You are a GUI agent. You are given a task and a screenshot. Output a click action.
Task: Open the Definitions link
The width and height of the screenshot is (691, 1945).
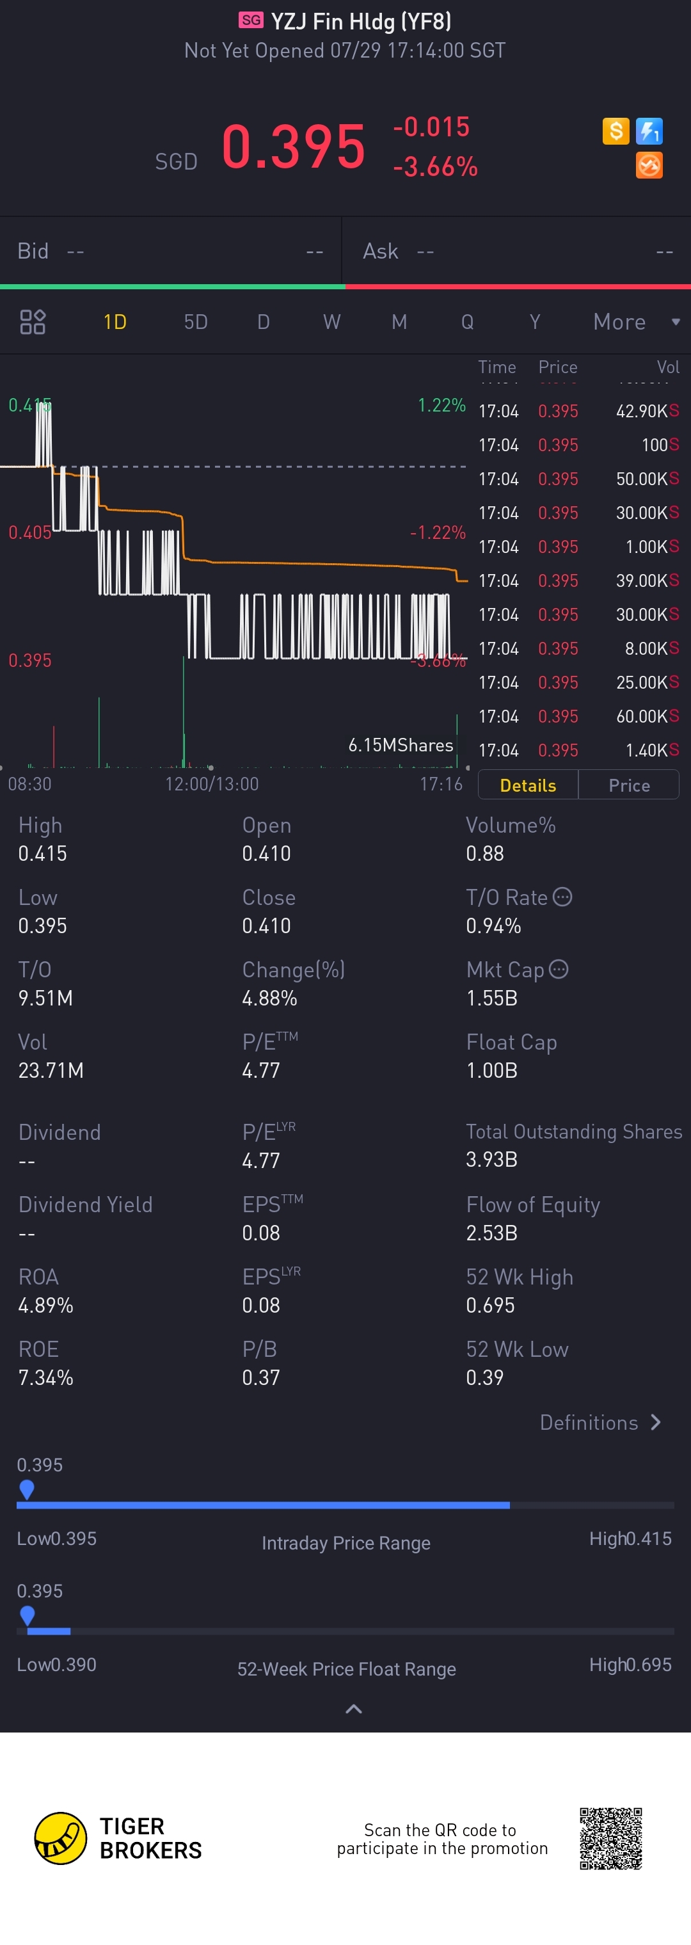(x=600, y=1423)
